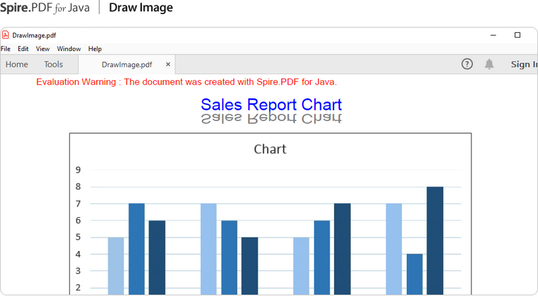Click the notifications bell icon
The height and width of the screenshot is (296, 538).
pyautogui.click(x=490, y=64)
